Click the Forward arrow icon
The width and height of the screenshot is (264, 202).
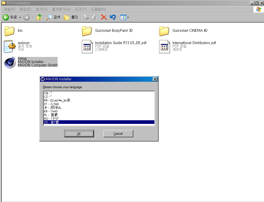(26, 17)
